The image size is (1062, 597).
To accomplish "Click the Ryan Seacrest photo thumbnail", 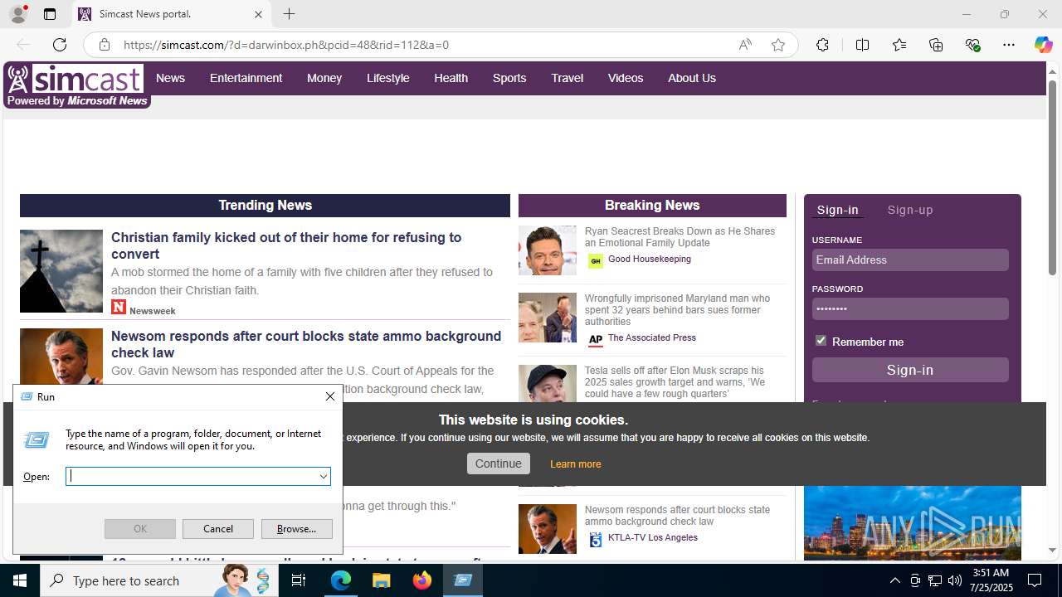I will pyautogui.click(x=548, y=250).
